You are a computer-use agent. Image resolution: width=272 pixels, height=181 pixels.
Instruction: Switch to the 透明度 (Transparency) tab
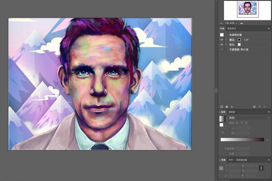[x=232, y=112]
